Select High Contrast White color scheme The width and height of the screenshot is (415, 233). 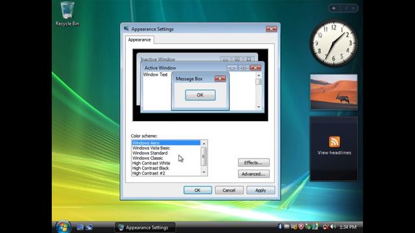166,163
